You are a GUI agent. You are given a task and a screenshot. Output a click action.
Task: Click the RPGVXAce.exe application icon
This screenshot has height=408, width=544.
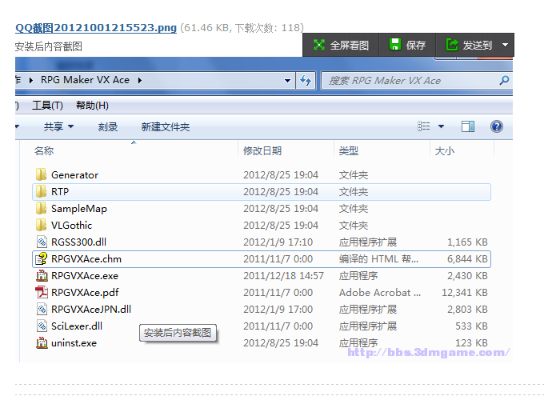tap(42, 275)
